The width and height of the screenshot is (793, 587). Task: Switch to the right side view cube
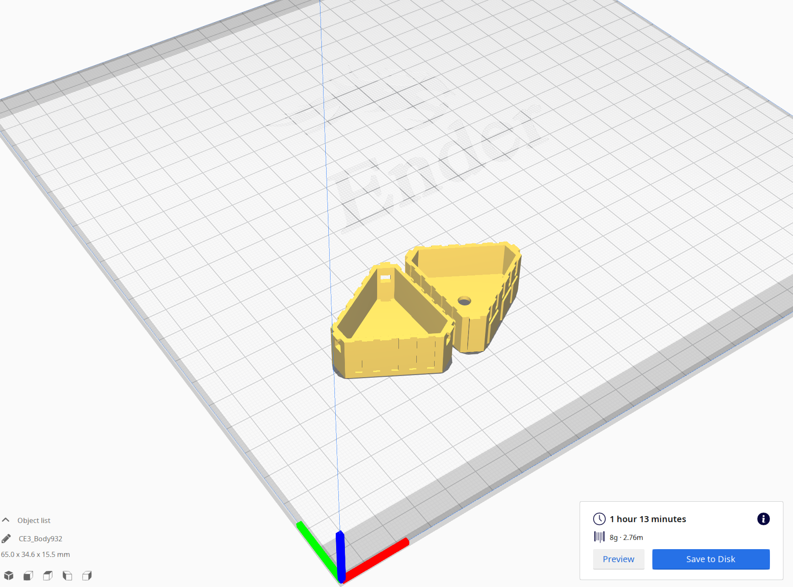tap(87, 576)
